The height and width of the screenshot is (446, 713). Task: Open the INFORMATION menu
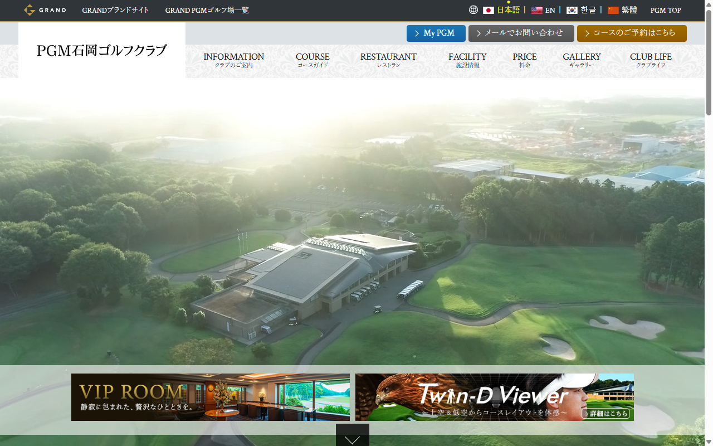(234, 60)
